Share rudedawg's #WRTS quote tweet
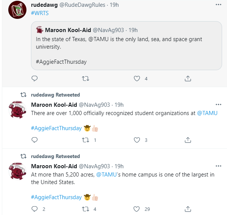 (x=188, y=78)
